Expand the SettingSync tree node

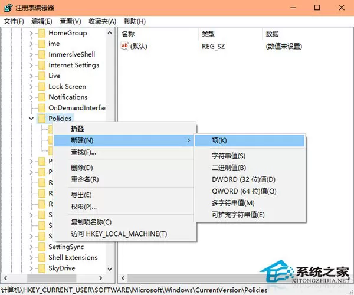31,247
